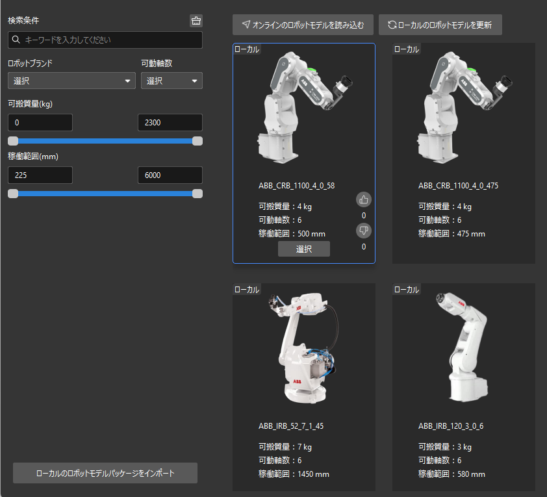This screenshot has width=547, height=497.
Task: Click the keyword search input field
Action: [110, 40]
